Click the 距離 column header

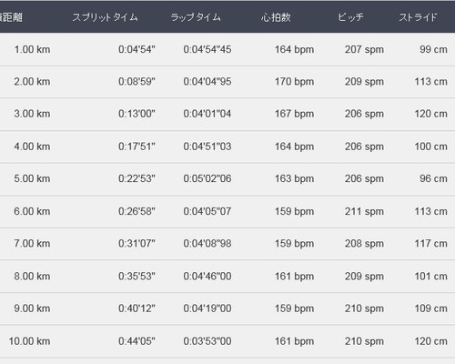click(x=11, y=17)
